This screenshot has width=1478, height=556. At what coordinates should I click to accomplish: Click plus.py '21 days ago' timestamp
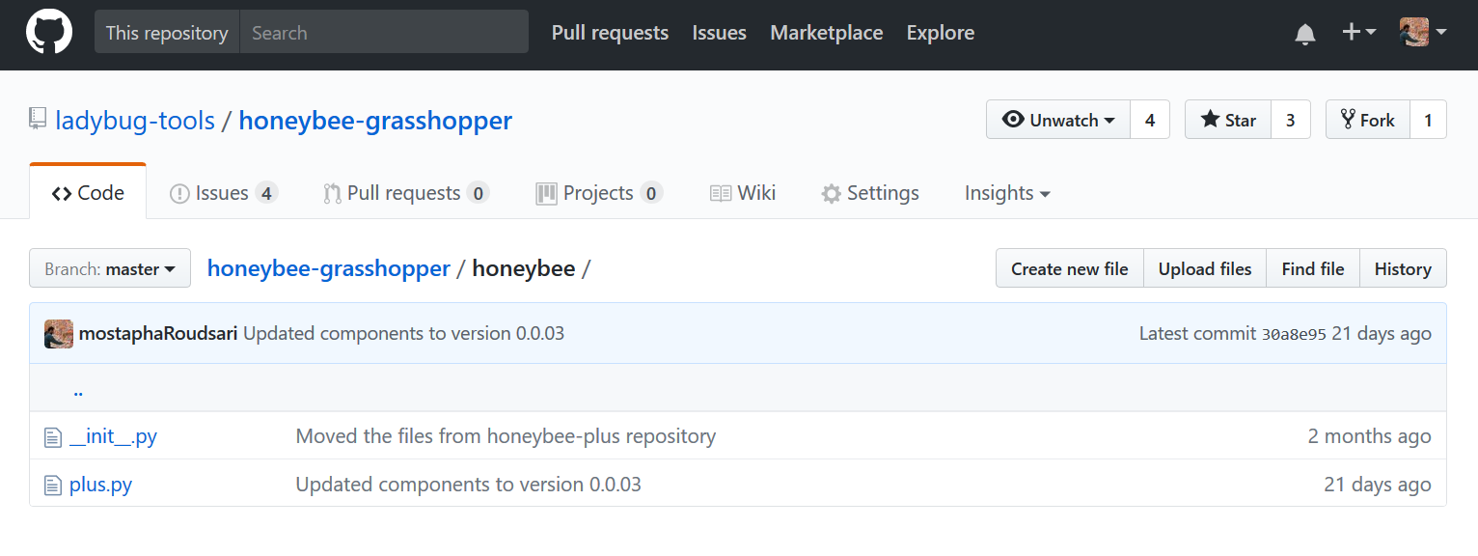point(1378,484)
